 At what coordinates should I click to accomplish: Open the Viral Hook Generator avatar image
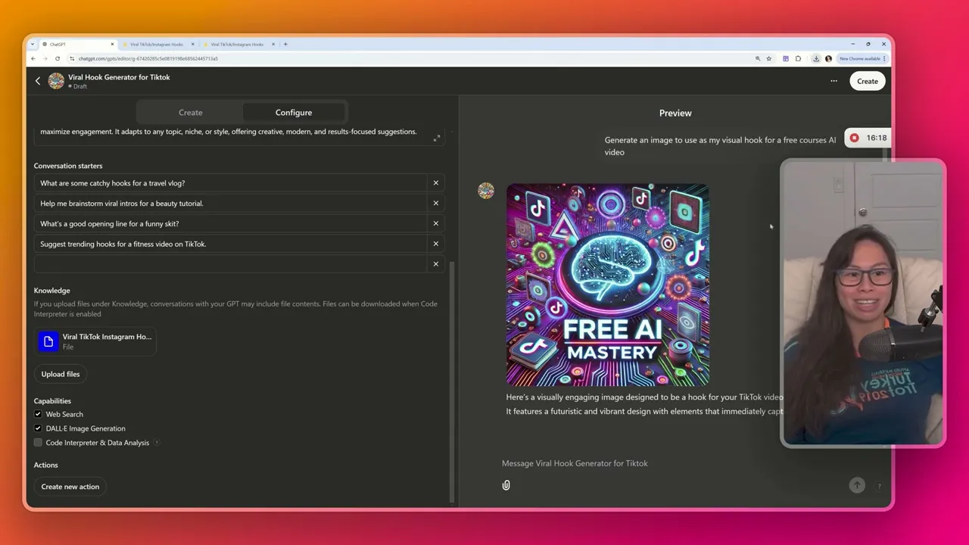56,81
